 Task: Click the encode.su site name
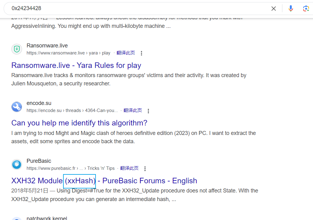tap(39, 103)
